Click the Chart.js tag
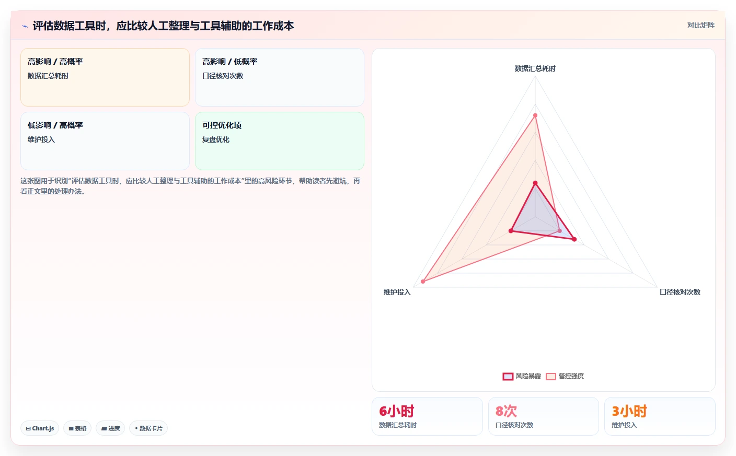The image size is (736, 456). [40, 428]
